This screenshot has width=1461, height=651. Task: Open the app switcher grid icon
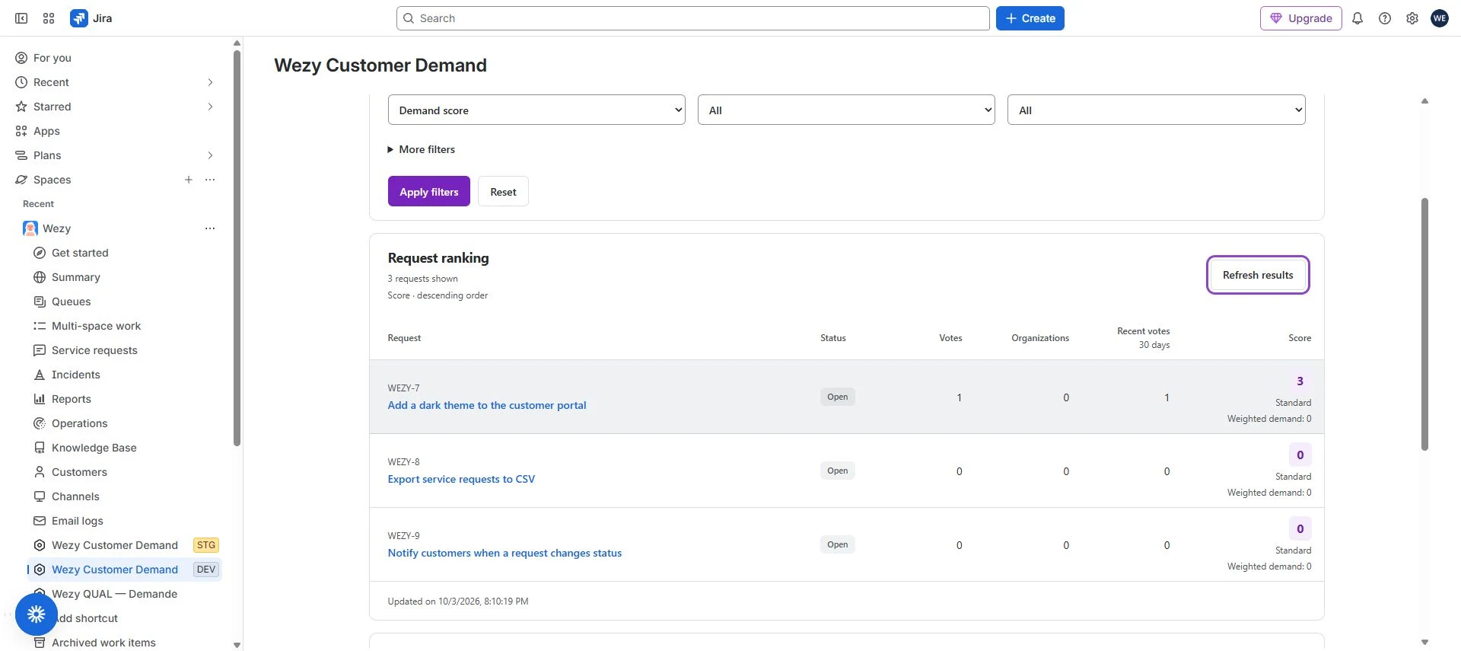(x=49, y=18)
